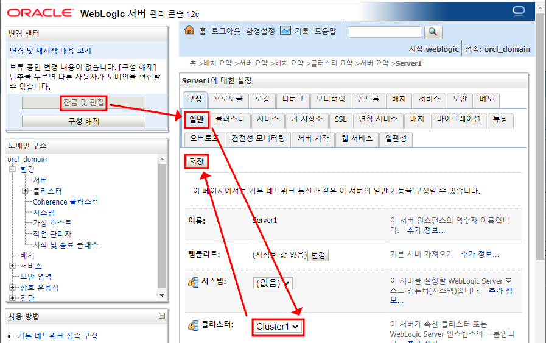The height and width of the screenshot is (343, 546).
Task: Expand the 클러스터 tree node
Action: coord(25,191)
